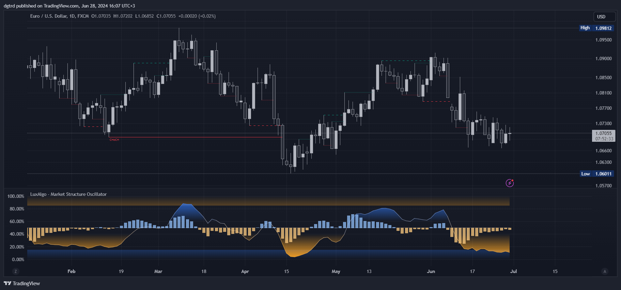This screenshot has height=290, width=621.
Task: Click the Apr label on the time axis
Action: pos(245,271)
